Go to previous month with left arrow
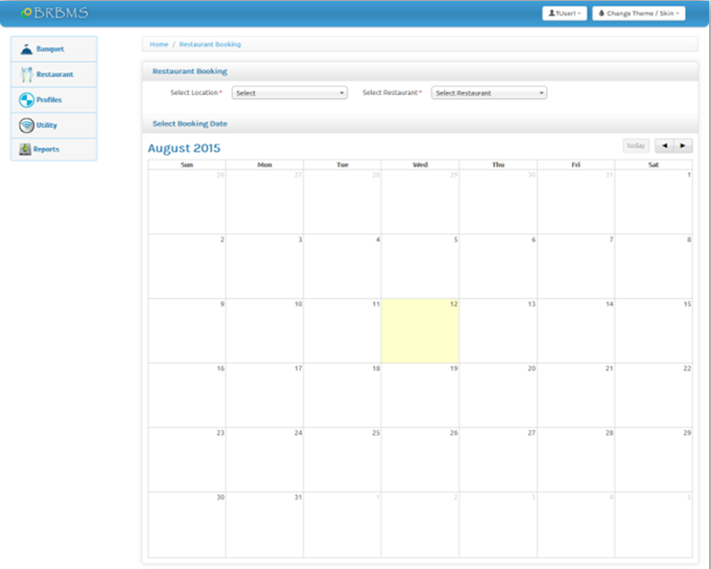This screenshot has width=711, height=569. (x=664, y=145)
